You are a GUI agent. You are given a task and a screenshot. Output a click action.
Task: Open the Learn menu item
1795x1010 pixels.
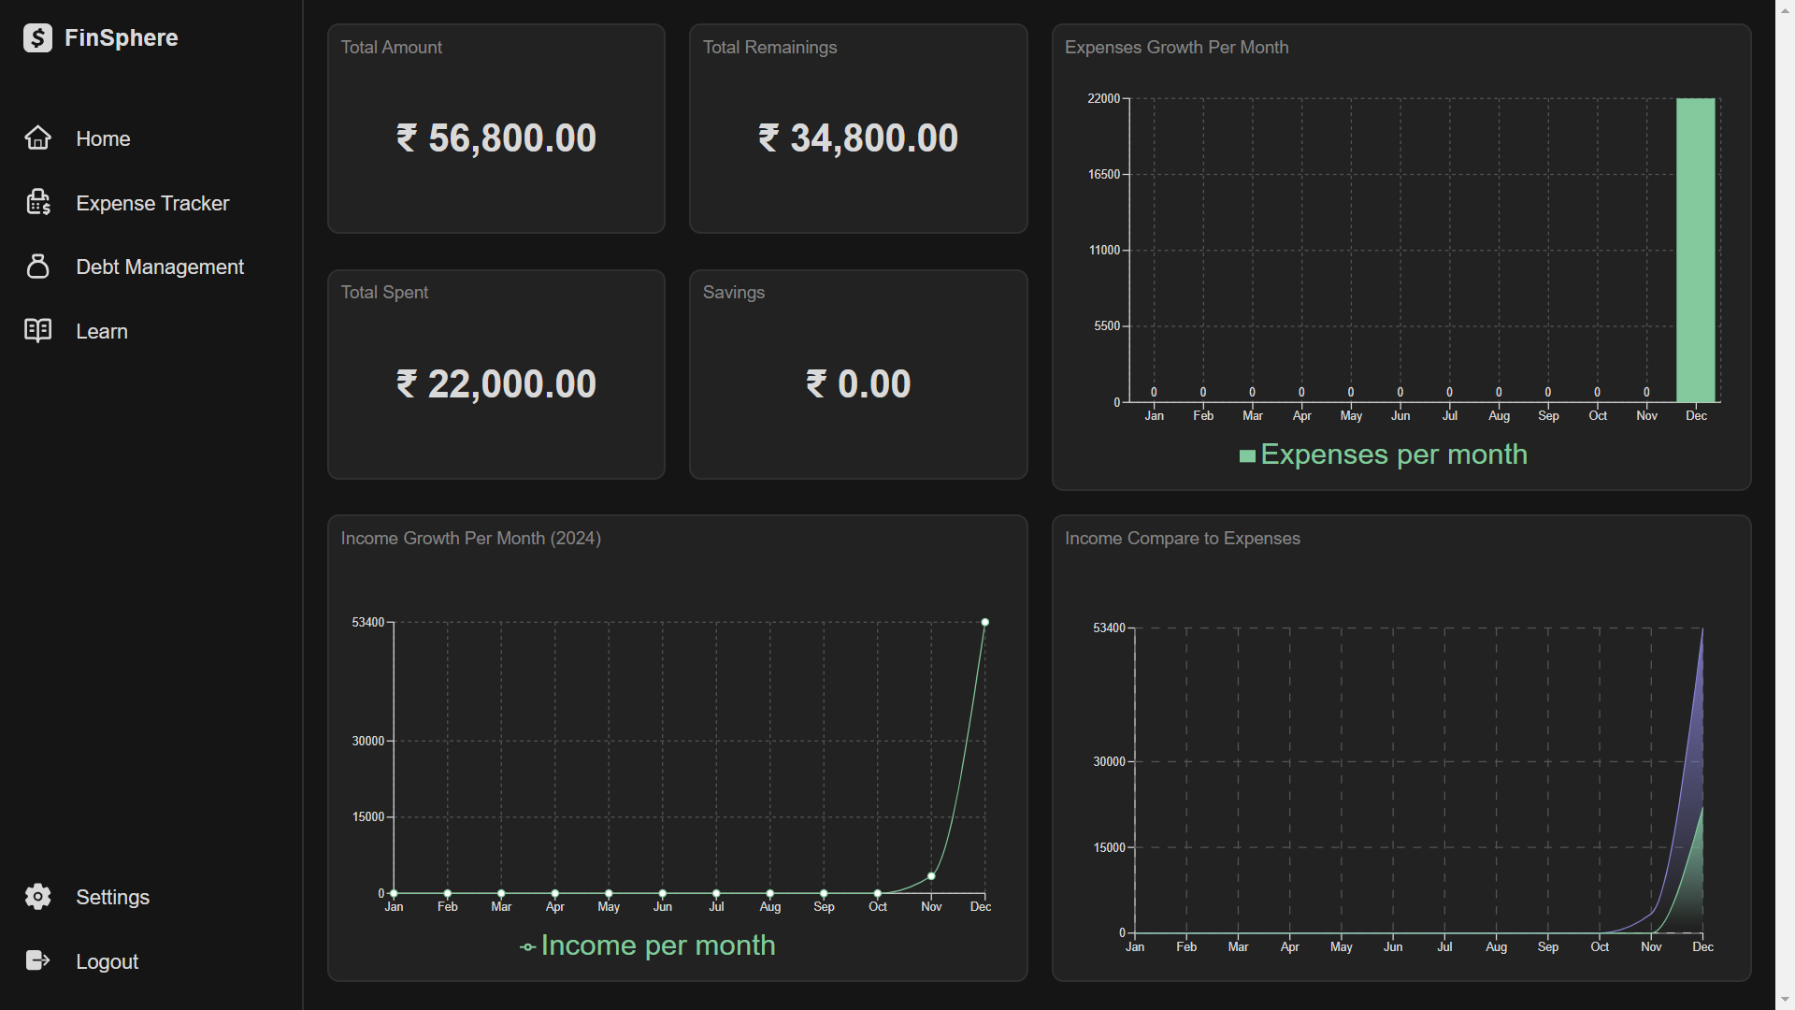[x=102, y=331]
